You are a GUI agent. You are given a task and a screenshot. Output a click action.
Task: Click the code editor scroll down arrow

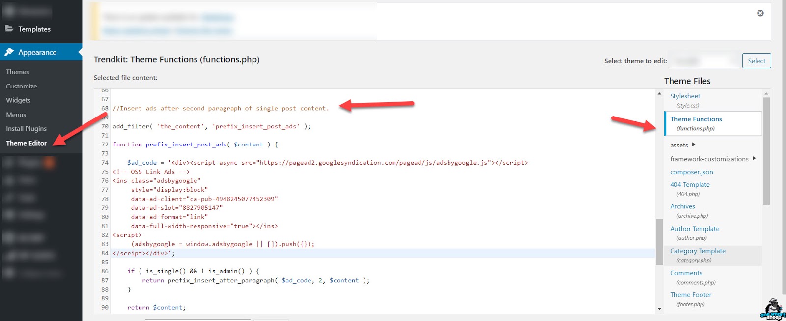point(659,309)
